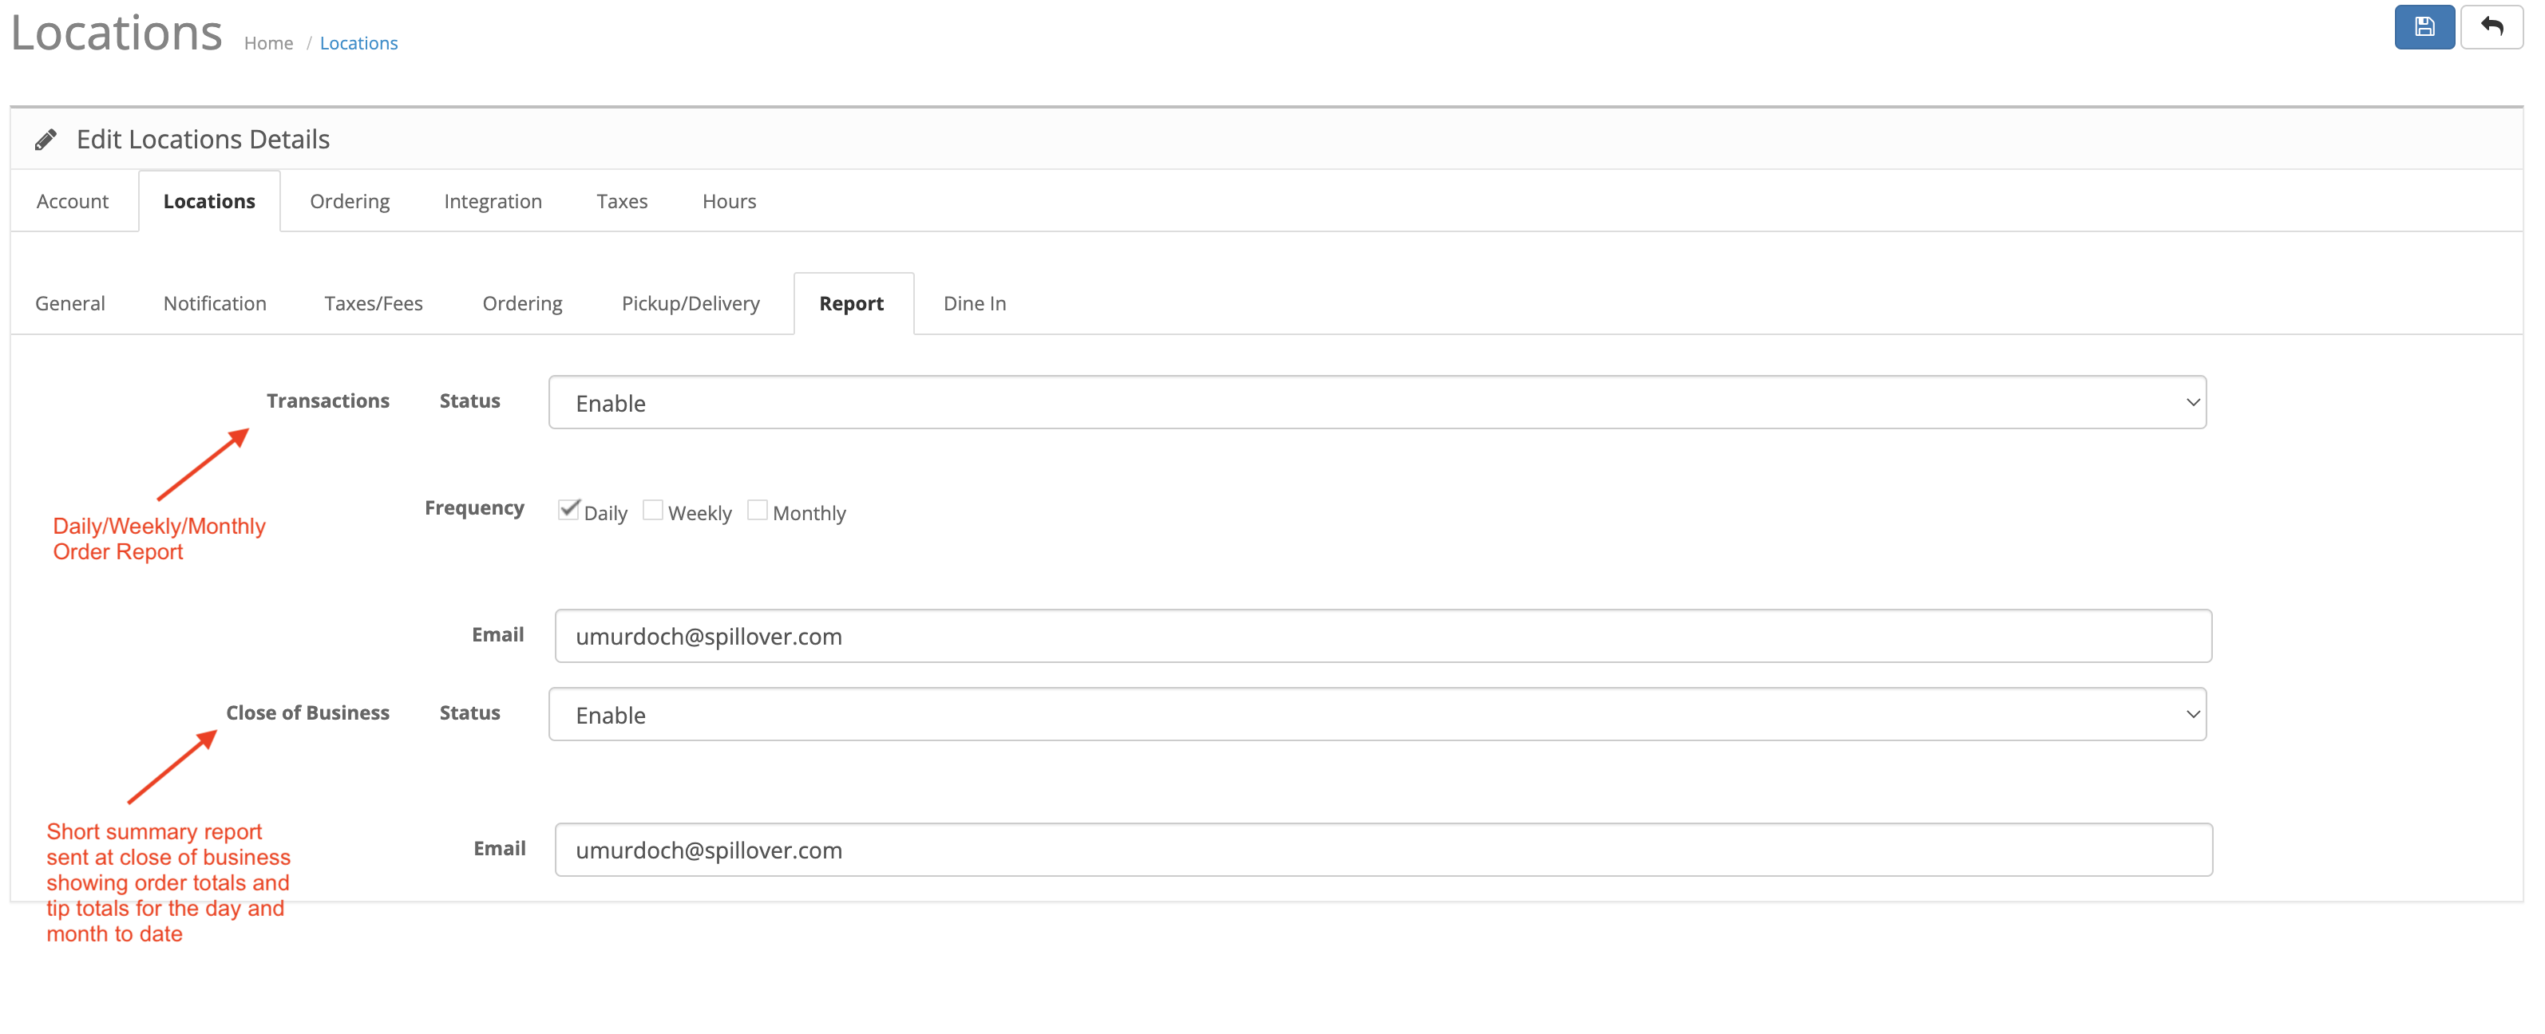This screenshot has height=1034, width=2545.
Task: Switch to the Dine In sub-tab
Action: click(975, 303)
